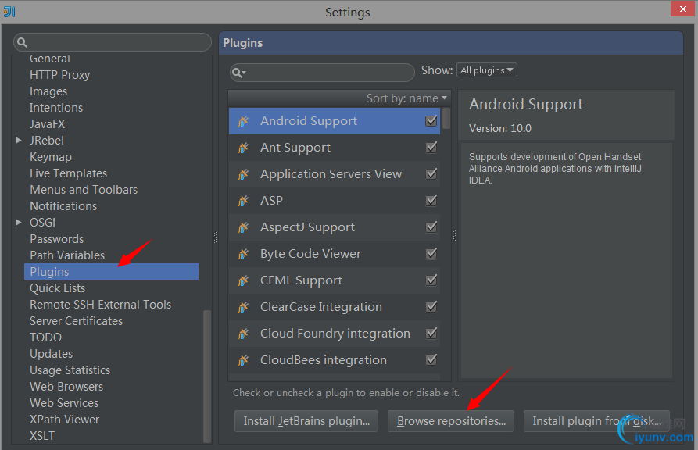Screen dimensions: 698x450
Task: Click Install plugin from disk button
Action: 596,421
